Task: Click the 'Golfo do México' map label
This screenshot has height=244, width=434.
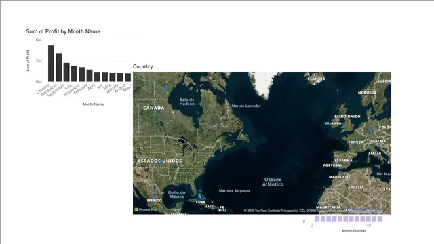Action: click(176, 195)
